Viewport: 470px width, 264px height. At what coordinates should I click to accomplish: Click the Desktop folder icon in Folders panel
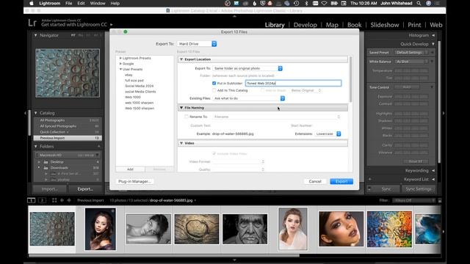[46, 162]
